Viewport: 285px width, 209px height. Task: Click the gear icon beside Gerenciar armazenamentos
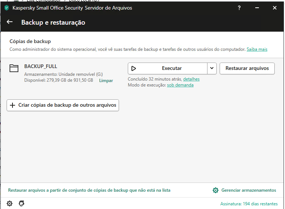215,190
